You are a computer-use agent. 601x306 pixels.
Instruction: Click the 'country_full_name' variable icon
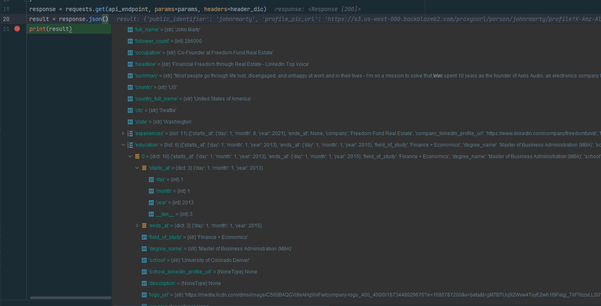point(130,99)
